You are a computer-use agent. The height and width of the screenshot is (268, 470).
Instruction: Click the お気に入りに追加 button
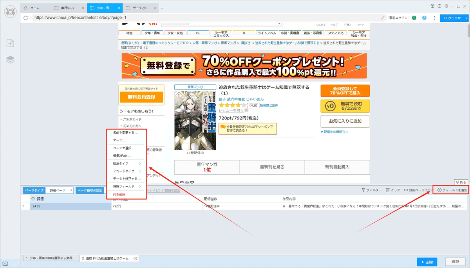pos(345,121)
